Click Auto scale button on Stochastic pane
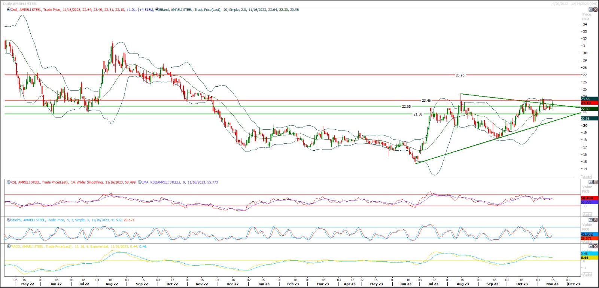Screen dimensions: 599x288 click(x=587, y=242)
